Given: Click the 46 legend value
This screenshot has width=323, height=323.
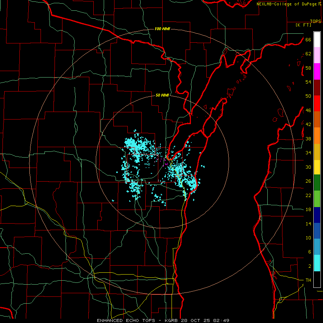Looking at the screenshot, I should click(308, 111).
